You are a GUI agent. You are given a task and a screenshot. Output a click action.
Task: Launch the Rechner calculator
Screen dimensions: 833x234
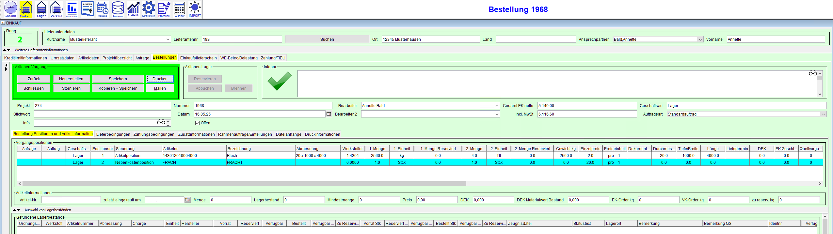[x=179, y=9]
